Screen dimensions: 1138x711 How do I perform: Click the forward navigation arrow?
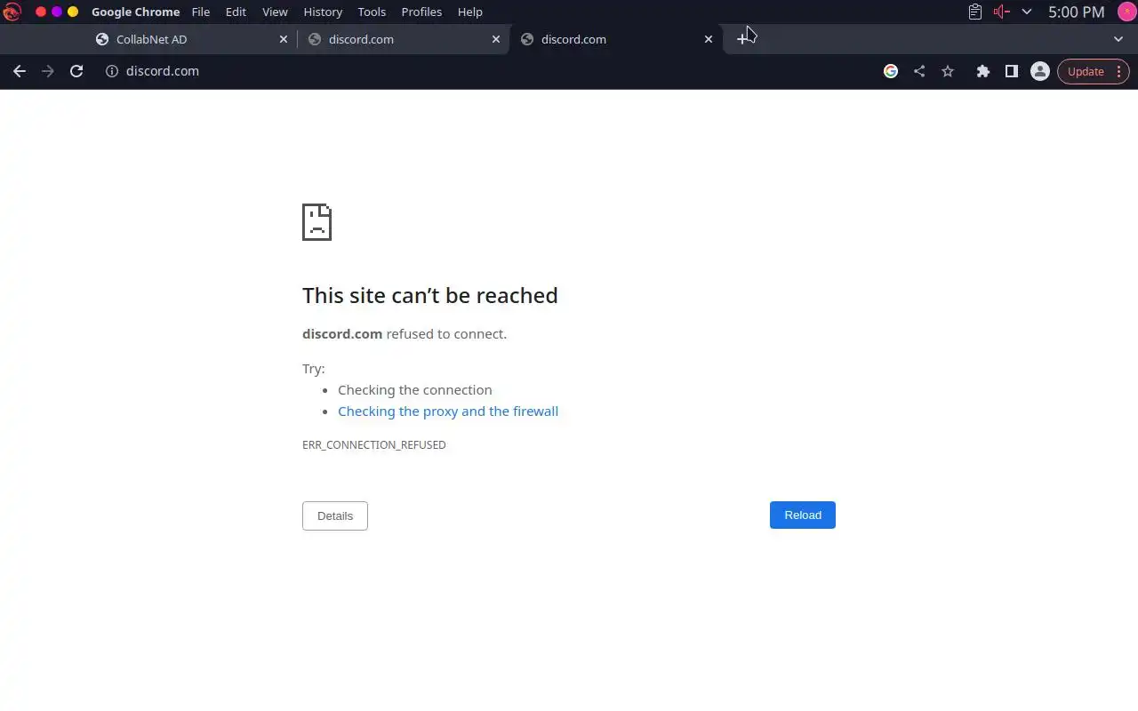[48, 71]
